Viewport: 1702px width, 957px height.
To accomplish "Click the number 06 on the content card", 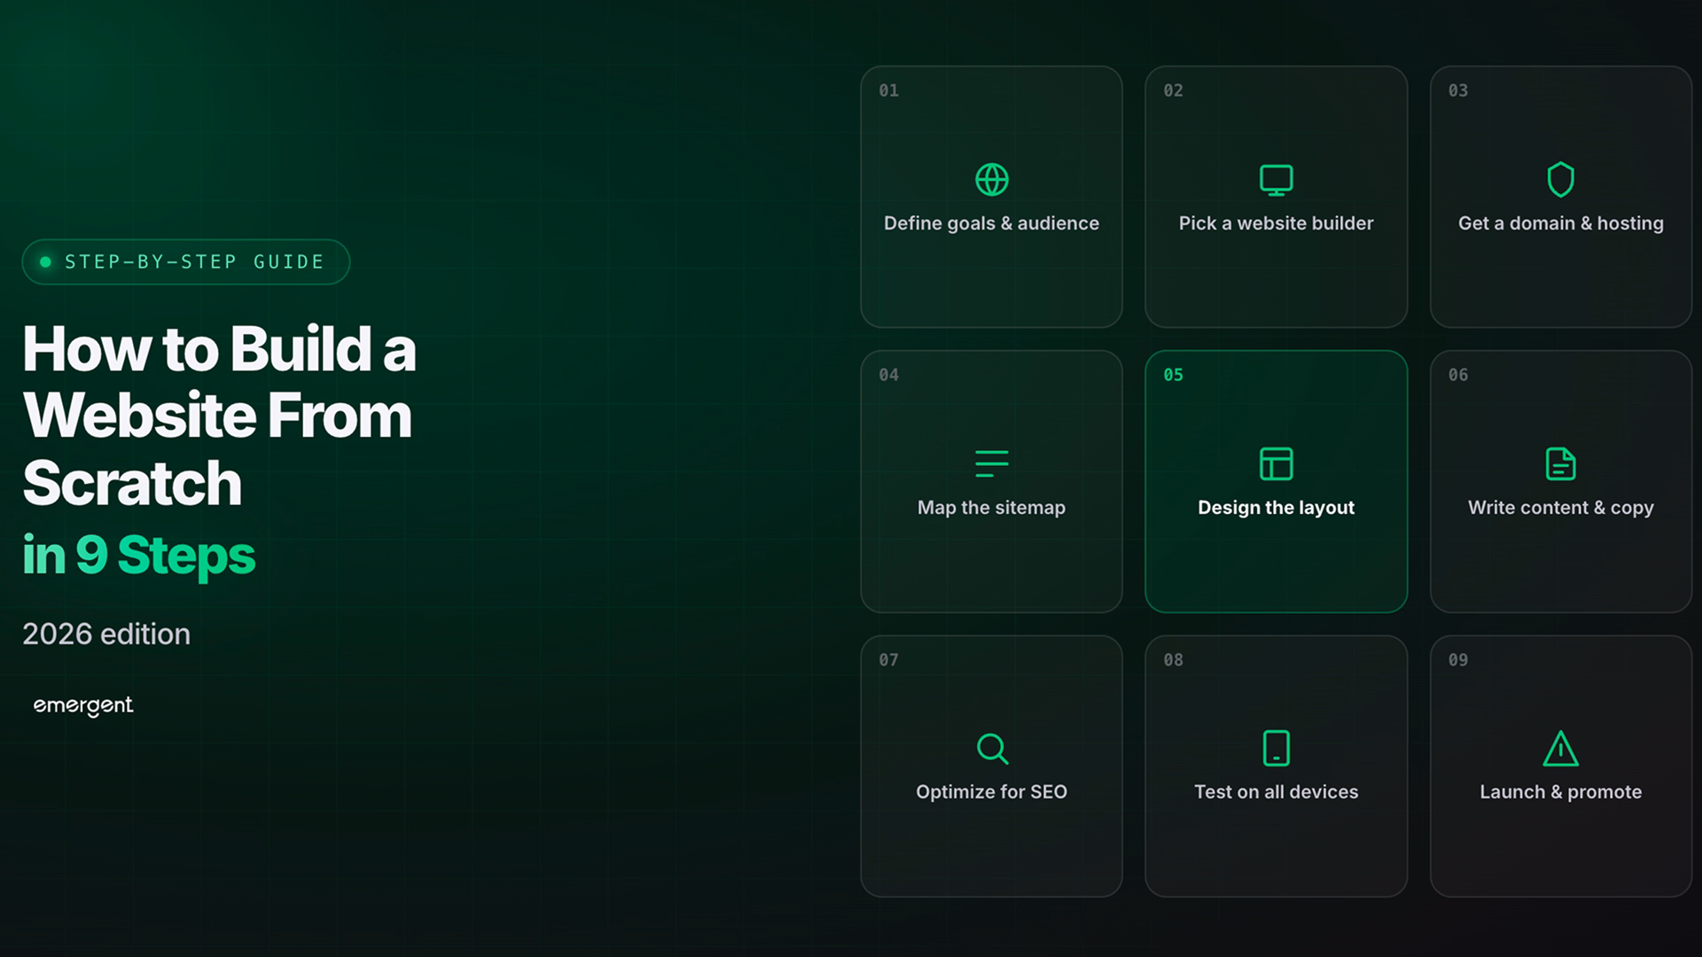I will 1457,375.
